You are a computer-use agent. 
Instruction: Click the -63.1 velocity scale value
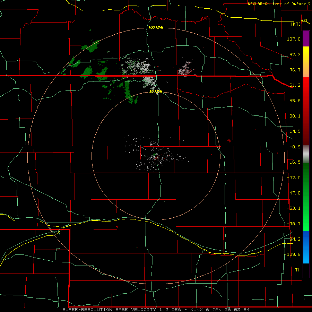tap(294, 208)
